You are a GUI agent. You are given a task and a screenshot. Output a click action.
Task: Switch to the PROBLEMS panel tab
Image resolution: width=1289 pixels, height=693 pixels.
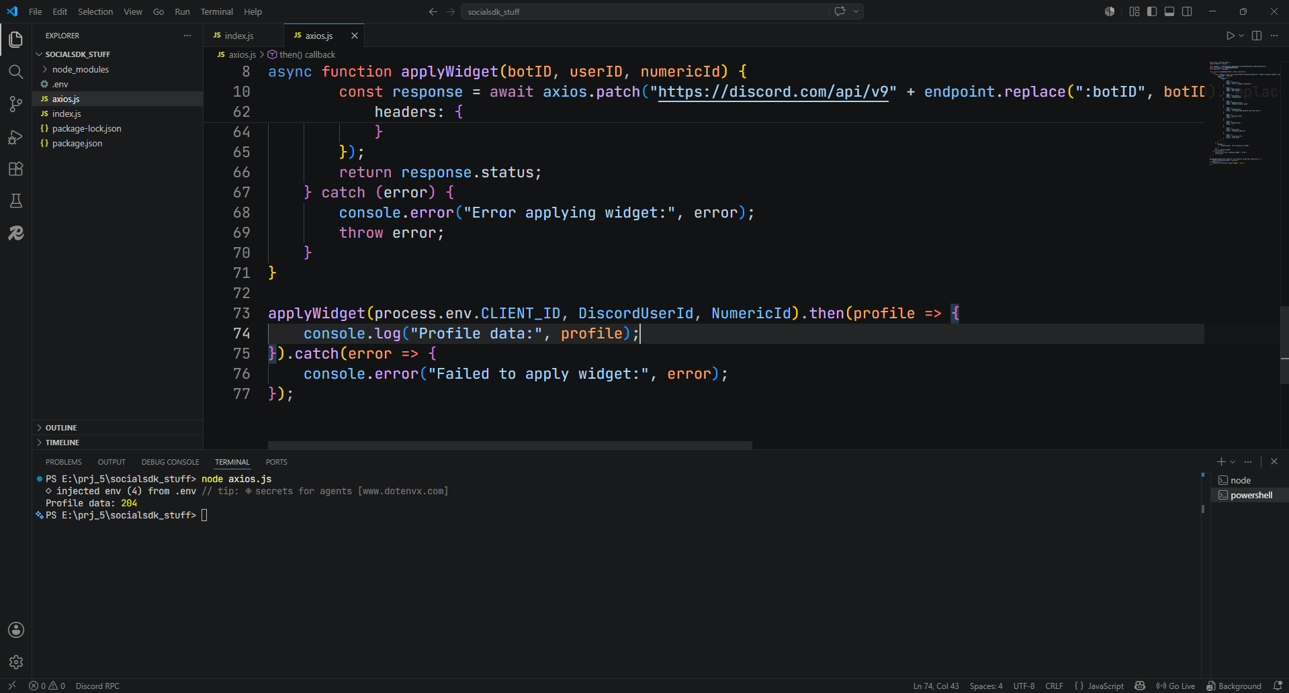[64, 462]
